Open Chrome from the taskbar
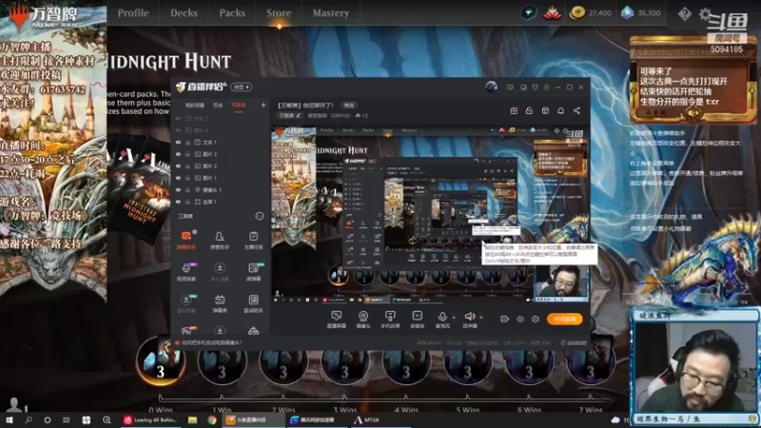 211,420
